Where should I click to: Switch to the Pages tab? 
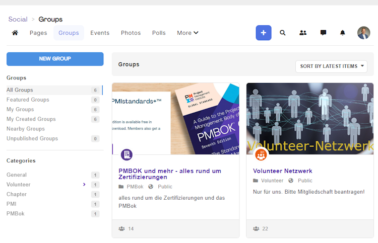click(x=38, y=33)
